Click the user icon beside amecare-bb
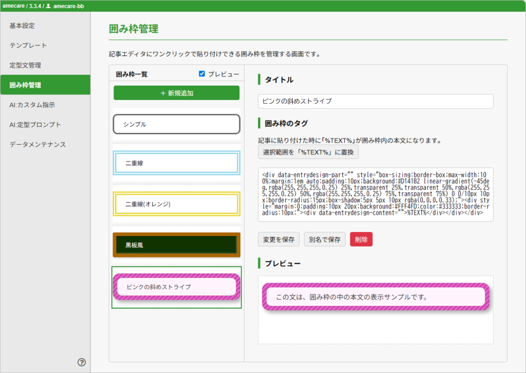The width and height of the screenshot is (526, 373). click(48, 6)
